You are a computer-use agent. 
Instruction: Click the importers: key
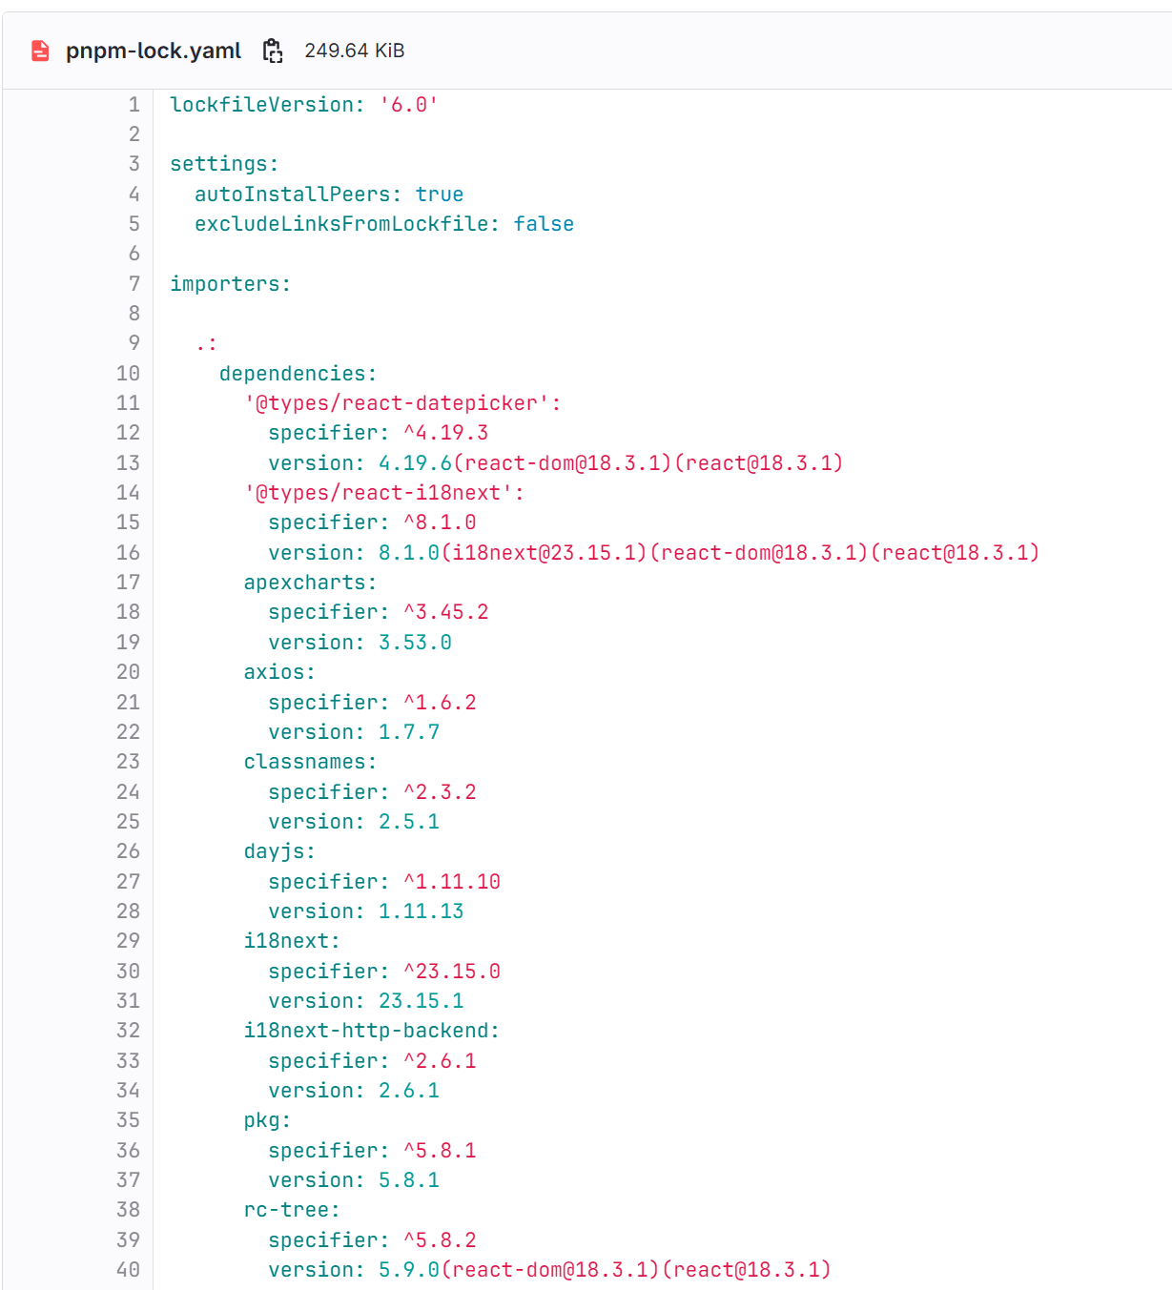tap(231, 283)
